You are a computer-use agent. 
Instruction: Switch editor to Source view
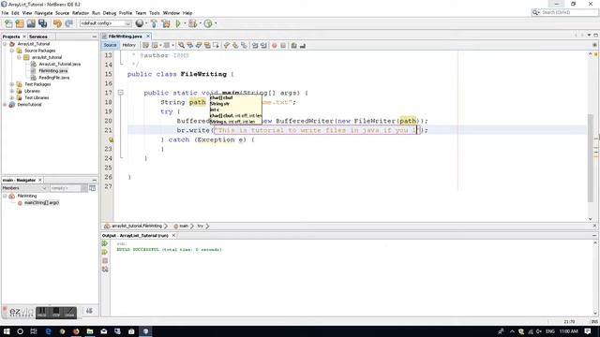coord(110,45)
